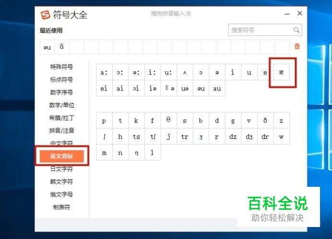This screenshot has width=332, height=239.
Task: Insert the dʒ consonant symbol
Action: (249, 137)
